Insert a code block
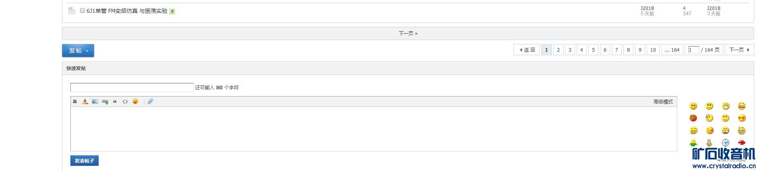 click(x=125, y=102)
